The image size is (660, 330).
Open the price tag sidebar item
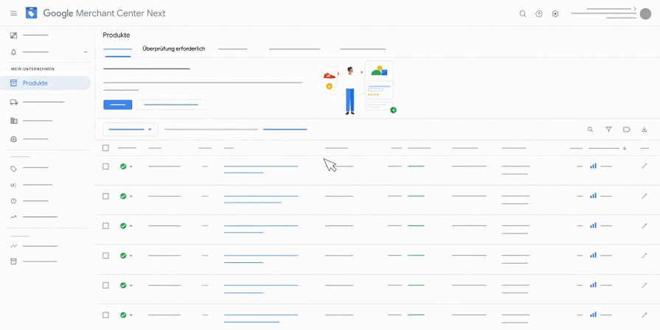pos(13,168)
